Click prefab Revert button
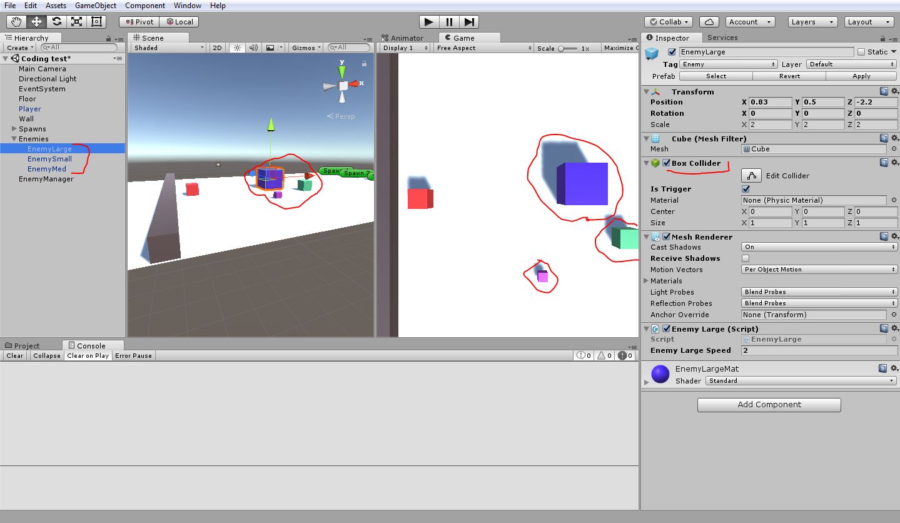The height and width of the screenshot is (523, 900). pyautogui.click(x=789, y=76)
